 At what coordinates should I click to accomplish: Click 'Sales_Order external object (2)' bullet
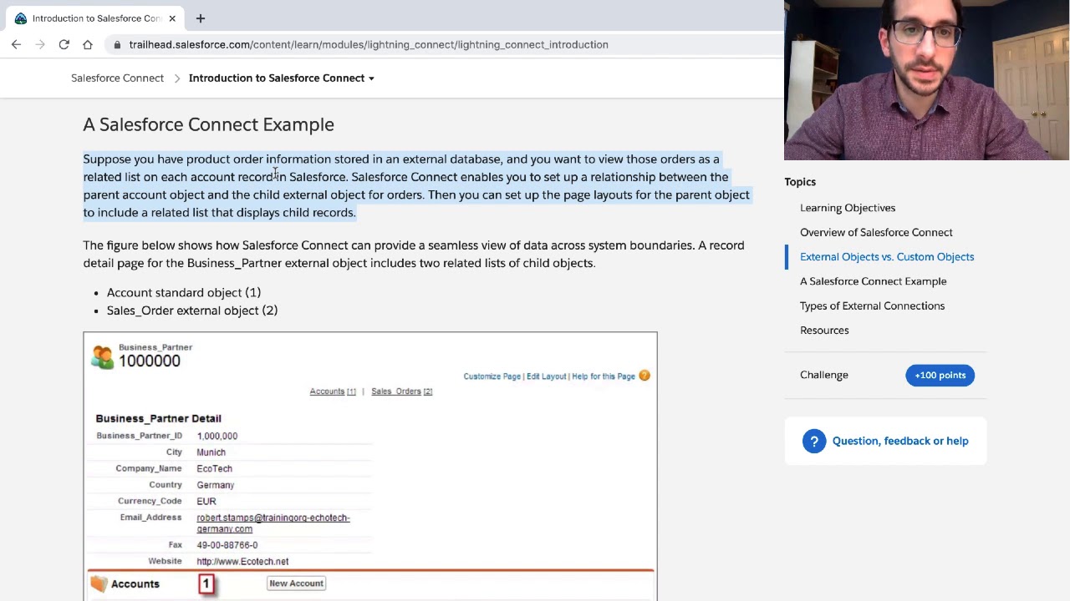click(x=192, y=311)
